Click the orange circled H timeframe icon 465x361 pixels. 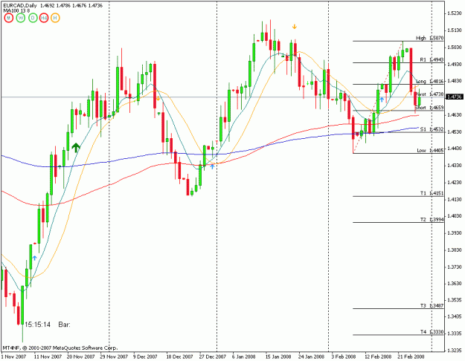pyautogui.click(x=55, y=18)
